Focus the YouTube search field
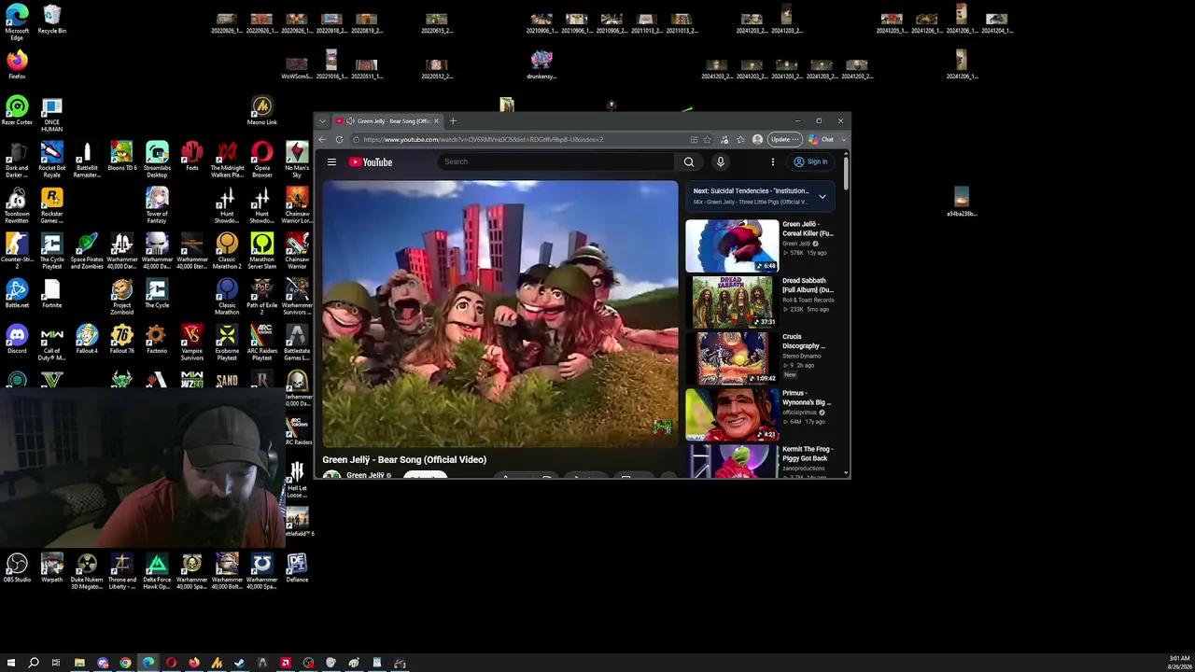The width and height of the screenshot is (1195, 672). pyautogui.click(x=557, y=162)
